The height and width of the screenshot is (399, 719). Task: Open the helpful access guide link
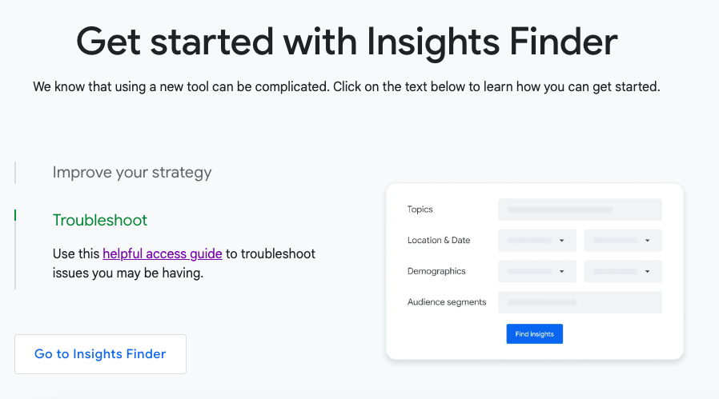(163, 253)
